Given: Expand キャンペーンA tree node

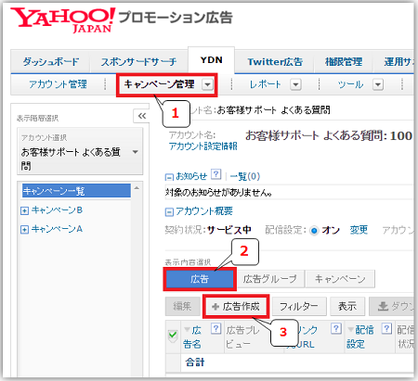Looking at the screenshot, I should point(24,230).
